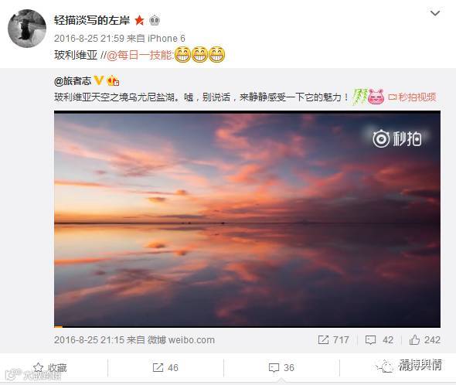The image size is (456, 385).
Task: Click the original post repost icon 717
Action: tap(333, 340)
